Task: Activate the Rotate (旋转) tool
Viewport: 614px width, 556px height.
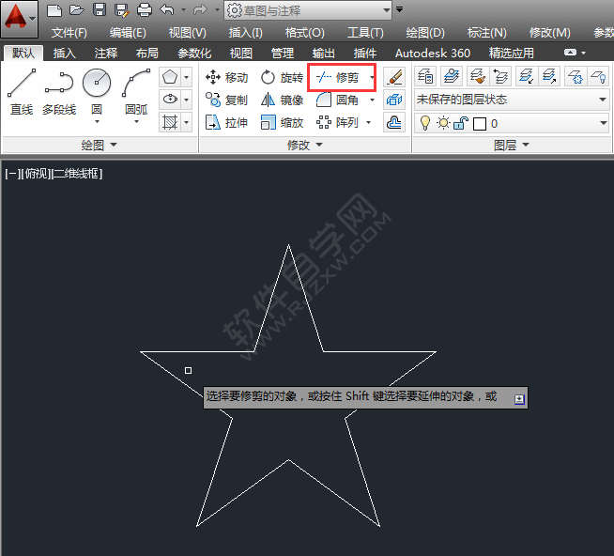Action: coord(282,78)
